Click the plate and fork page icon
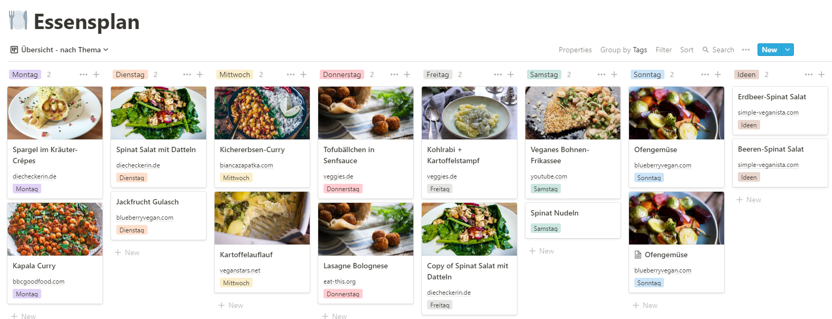This screenshot has height=319, width=832. tap(18, 20)
